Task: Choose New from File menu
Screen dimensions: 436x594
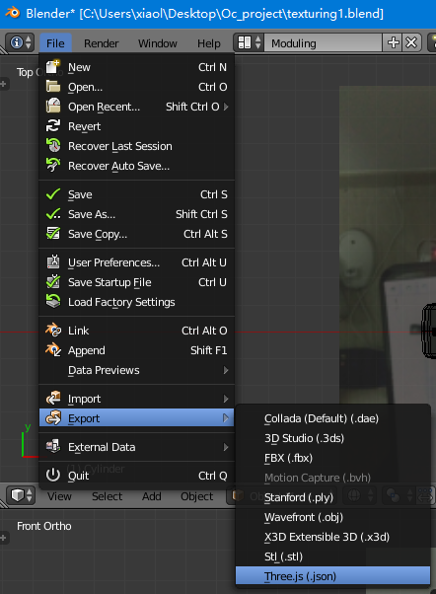Action: (x=137, y=67)
